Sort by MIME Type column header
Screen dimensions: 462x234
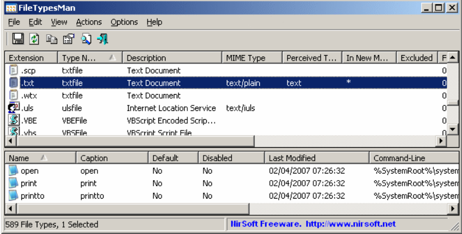(x=252, y=58)
